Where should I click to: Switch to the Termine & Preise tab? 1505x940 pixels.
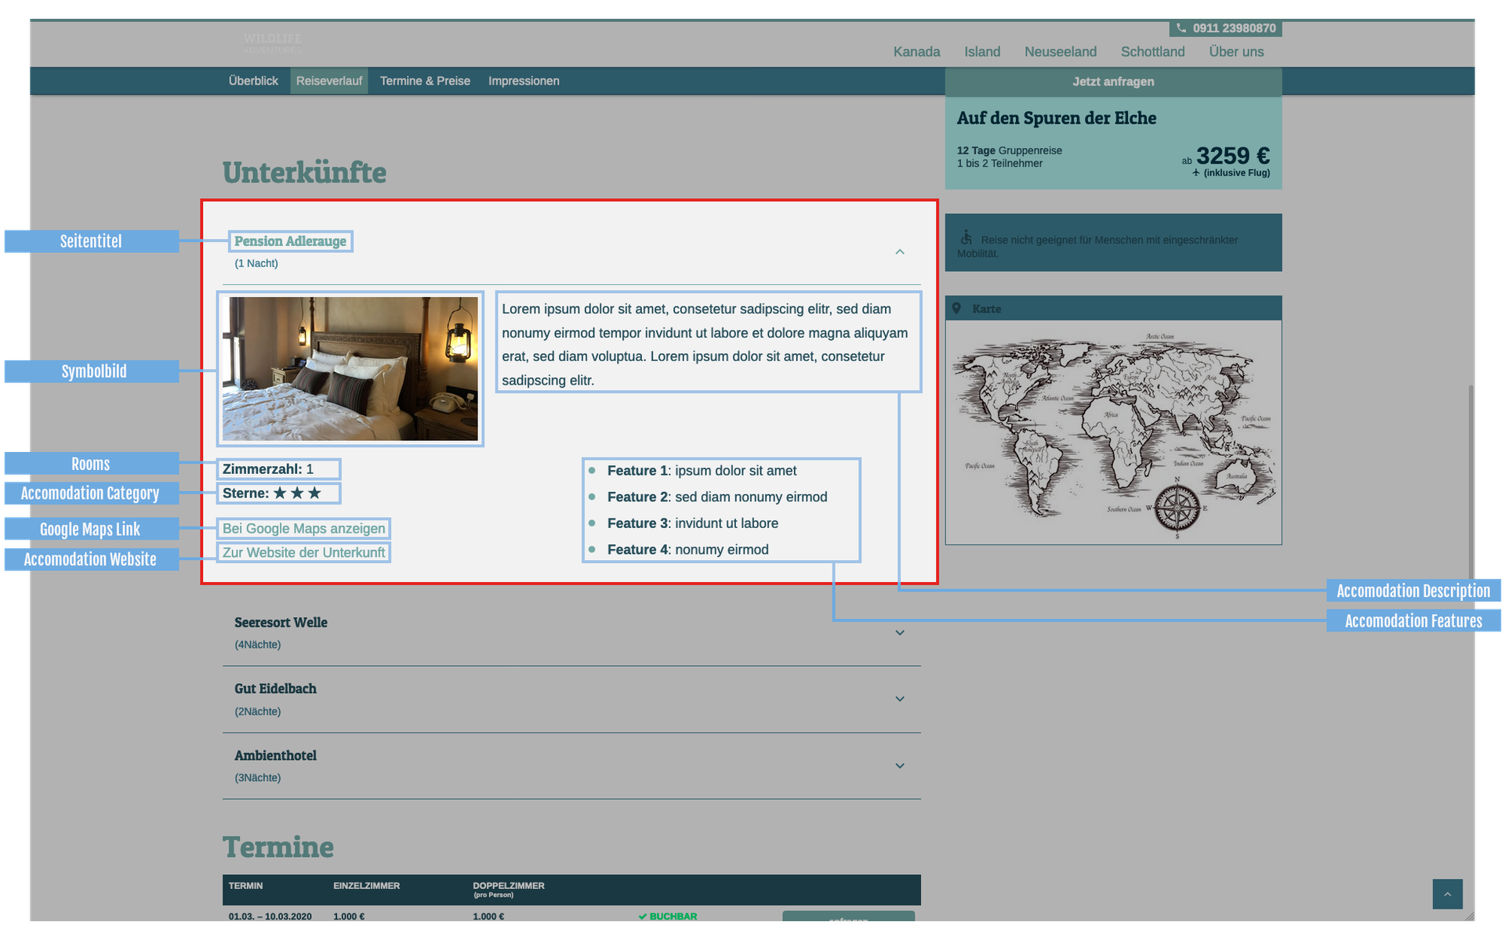click(425, 81)
